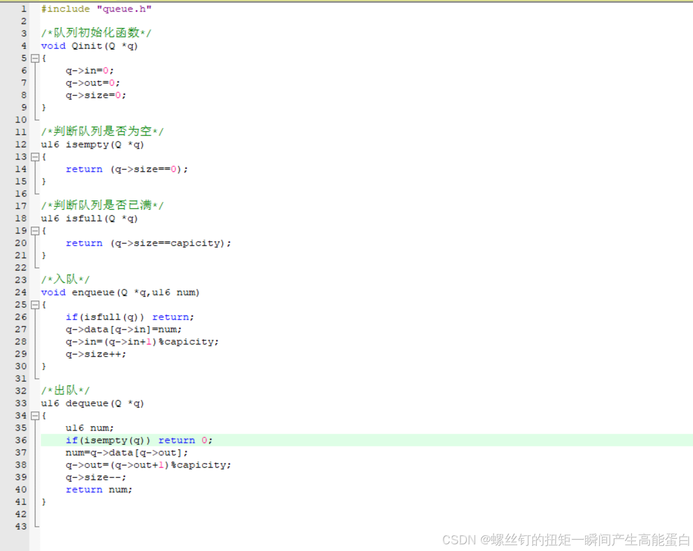This screenshot has height=551, width=693.
Task: Place the cursor on q->out=0;
Action: pyautogui.click(x=93, y=83)
